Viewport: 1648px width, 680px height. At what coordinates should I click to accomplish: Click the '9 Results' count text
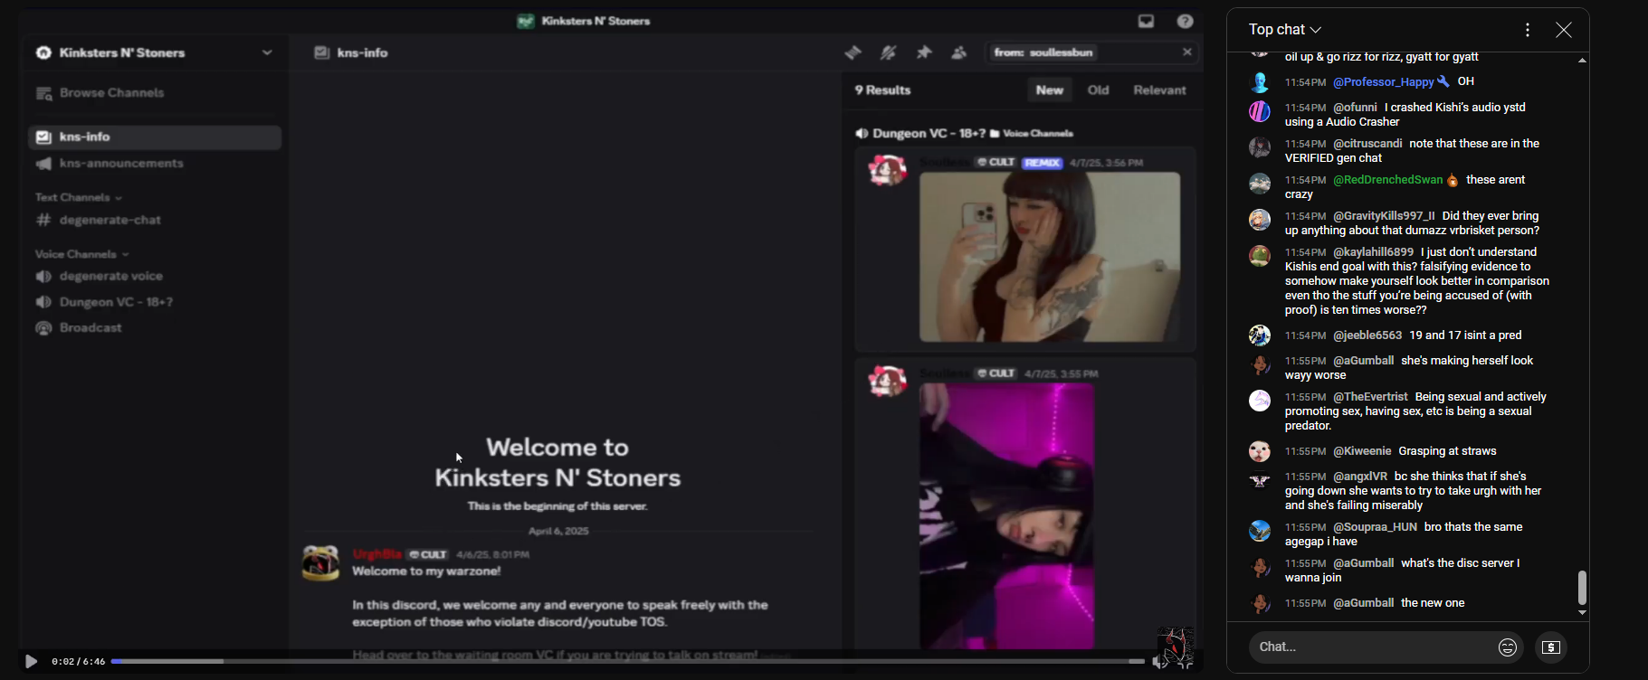pos(882,90)
